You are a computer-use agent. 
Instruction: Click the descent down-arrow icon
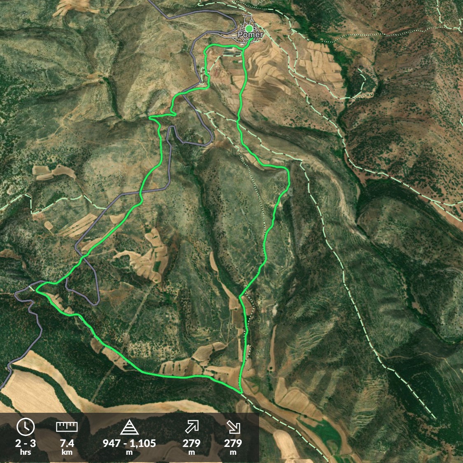[x=233, y=427]
